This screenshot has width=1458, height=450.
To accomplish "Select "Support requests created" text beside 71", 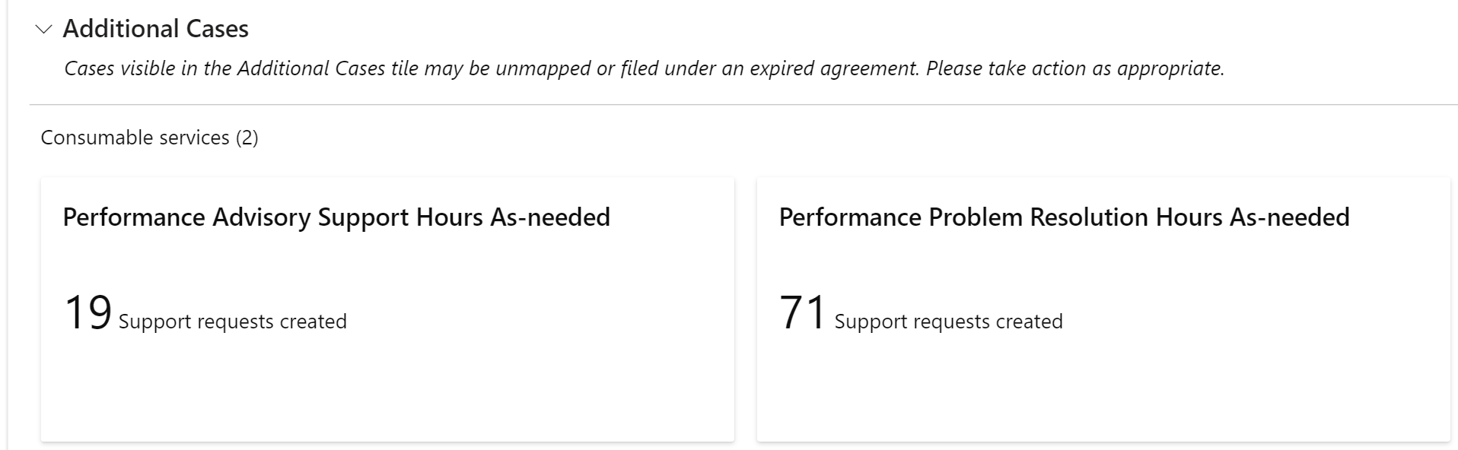I will pos(949,322).
